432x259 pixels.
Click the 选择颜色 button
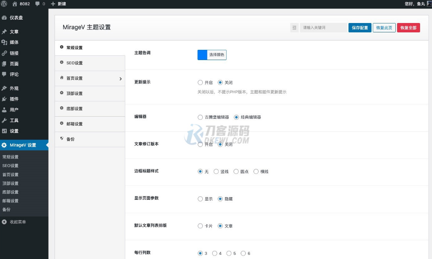(216, 55)
